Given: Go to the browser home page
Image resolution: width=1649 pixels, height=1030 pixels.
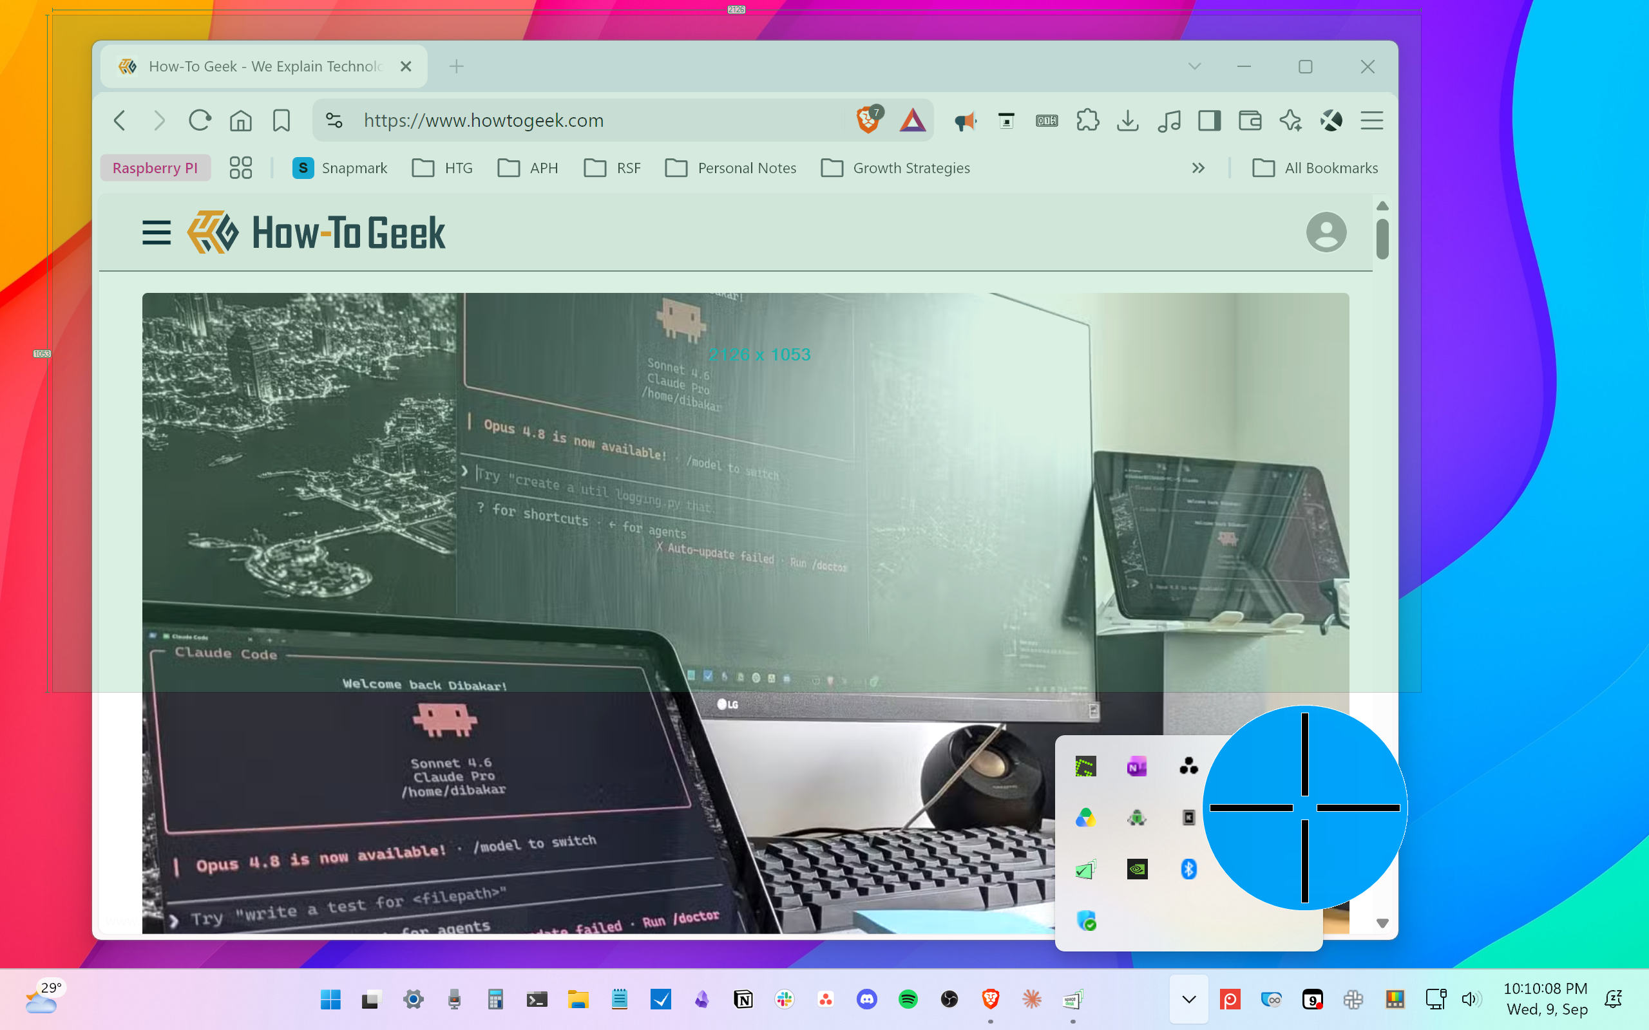Looking at the screenshot, I should (240, 120).
